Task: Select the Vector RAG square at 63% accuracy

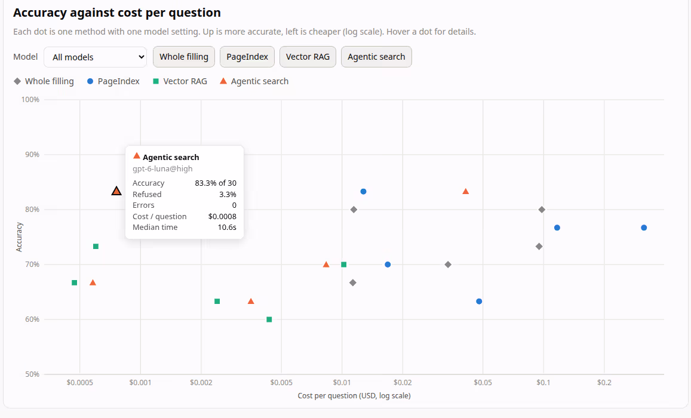Action: [x=217, y=302]
